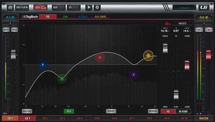The image size is (215, 122).
Task: Click the master play button
Action: click(199, 30)
